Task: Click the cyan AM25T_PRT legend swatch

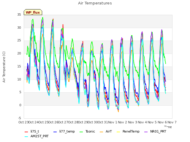Action: click(x=26, y=137)
